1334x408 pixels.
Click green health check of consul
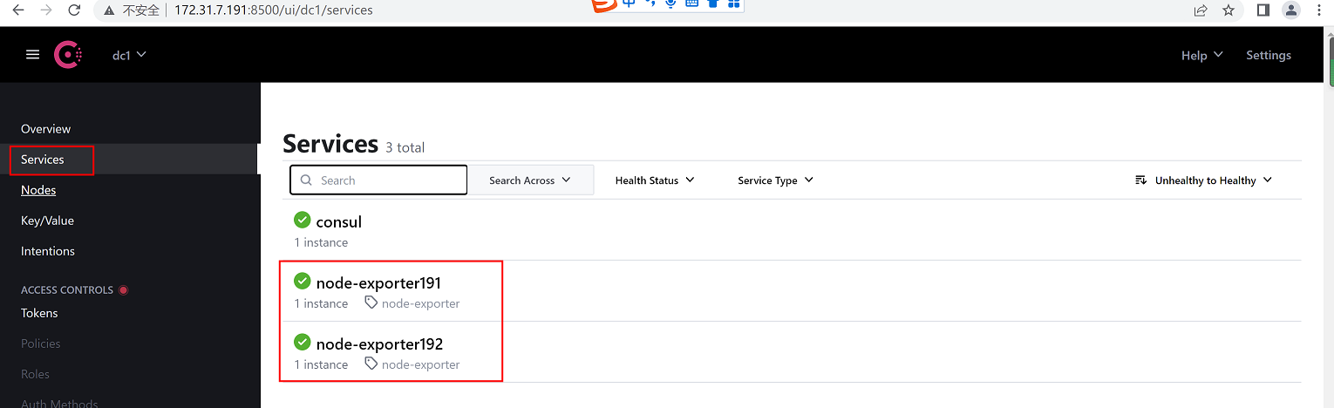(x=303, y=220)
